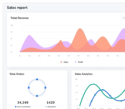Click the 'Sales Analytics' card title
Viewport: 125px width, 109px height.
[84, 74]
